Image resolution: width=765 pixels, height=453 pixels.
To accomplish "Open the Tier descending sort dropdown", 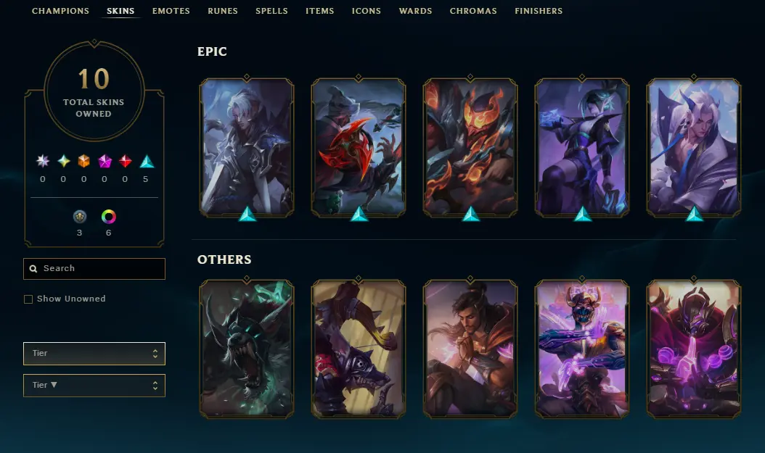I will coord(94,386).
